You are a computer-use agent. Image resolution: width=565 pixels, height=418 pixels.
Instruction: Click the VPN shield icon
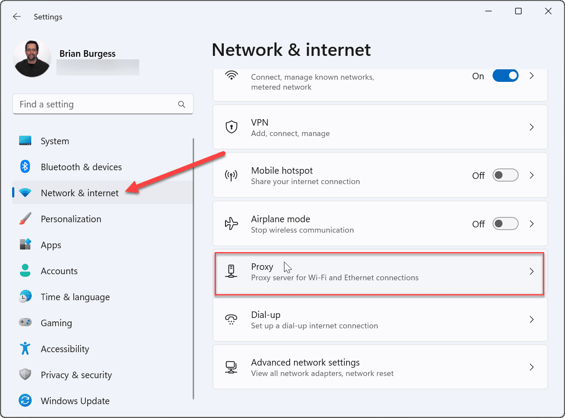(232, 127)
